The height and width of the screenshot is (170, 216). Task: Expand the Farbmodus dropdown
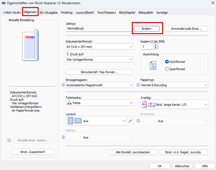(100, 103)
